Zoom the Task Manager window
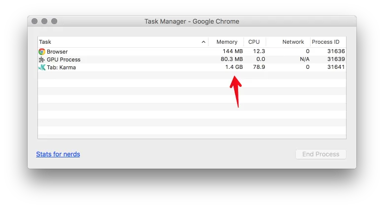 coord(54,21)
